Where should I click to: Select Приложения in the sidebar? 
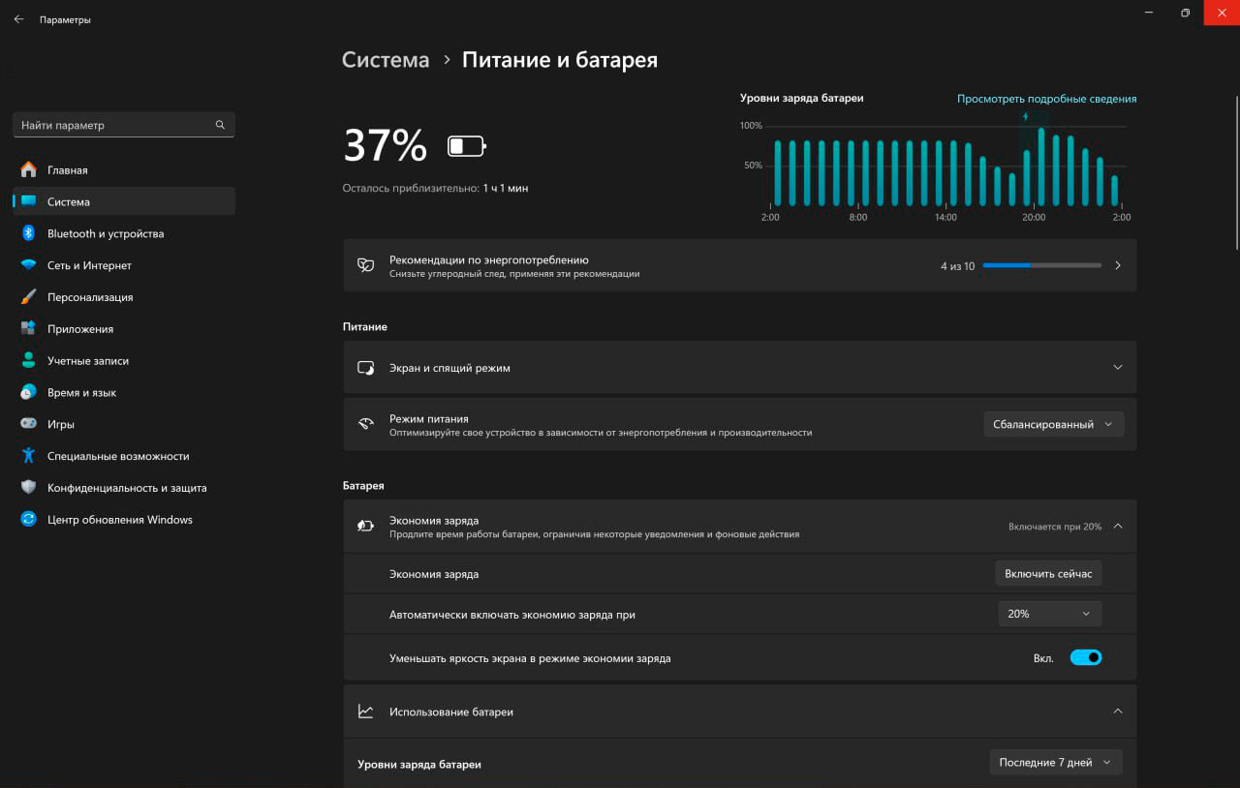(x=124, y=328)
